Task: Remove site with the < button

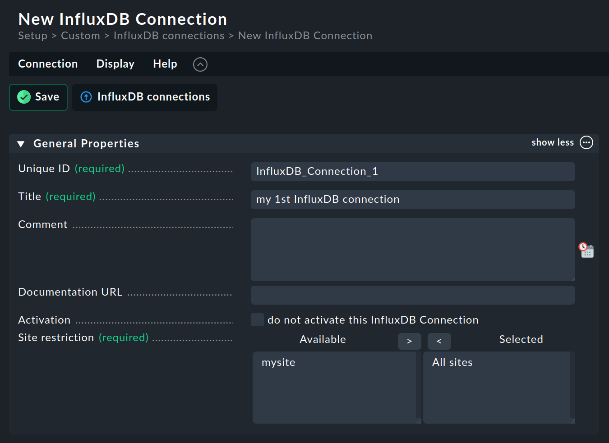Action: point(439,341)
